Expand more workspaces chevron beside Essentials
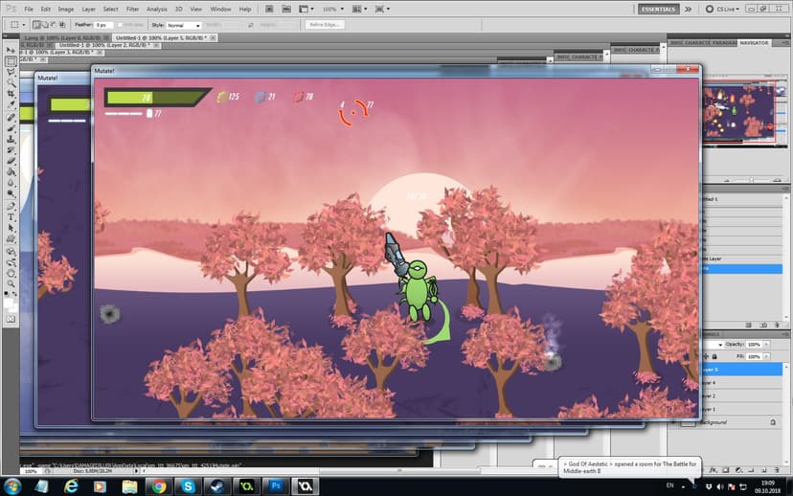The image size is (793, 496). pyautogui.click(x=688, y=10)
